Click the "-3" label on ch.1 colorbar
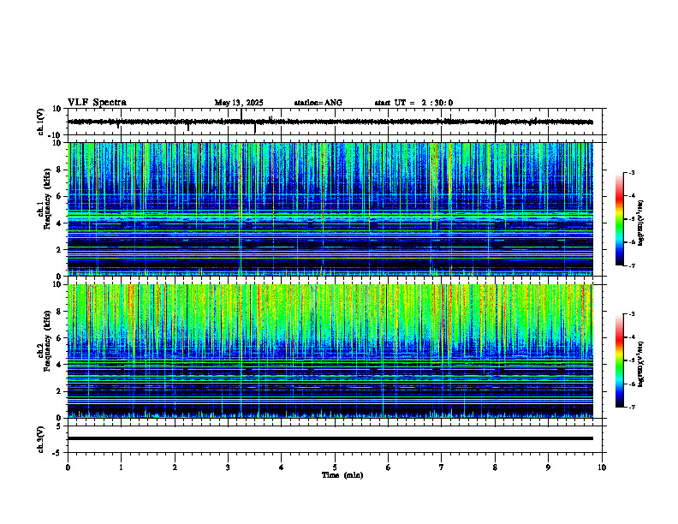The image size is (678, 524). [x=632, y=173]
